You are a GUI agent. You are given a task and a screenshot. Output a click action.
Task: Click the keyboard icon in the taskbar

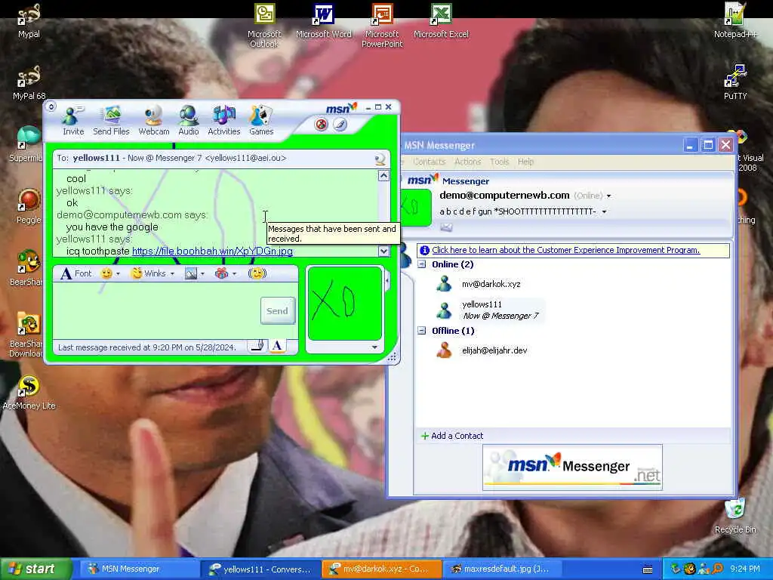(648, 570)
